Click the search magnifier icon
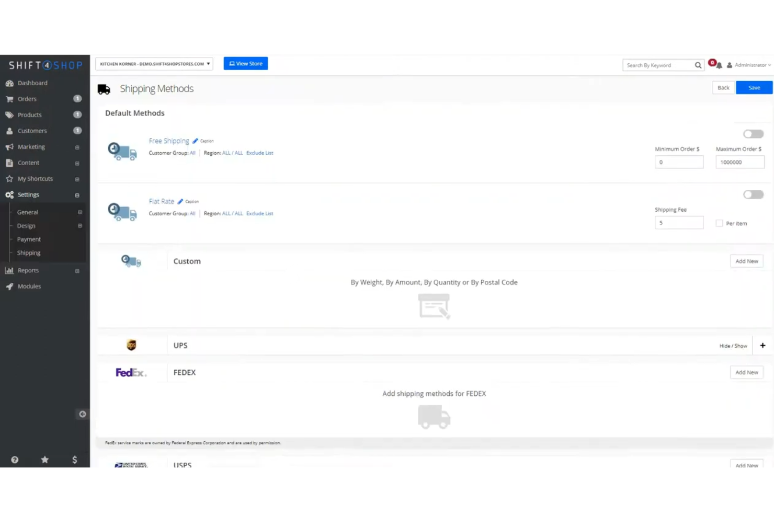 (x=698, y=65)
